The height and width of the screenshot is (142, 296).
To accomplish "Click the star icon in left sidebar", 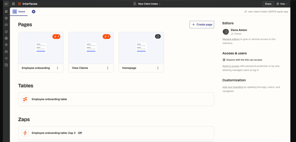I will coord(6,32).
